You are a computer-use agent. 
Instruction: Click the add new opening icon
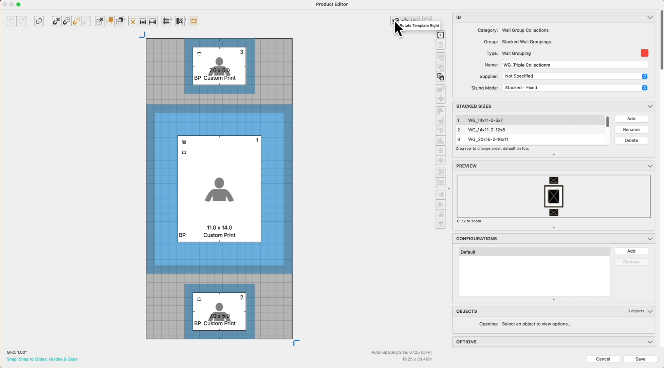point(441,35)
